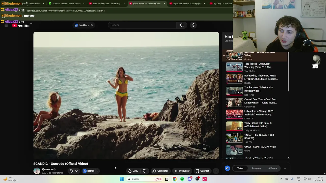Show hidden system tray icons chevron

click(281, 179)
